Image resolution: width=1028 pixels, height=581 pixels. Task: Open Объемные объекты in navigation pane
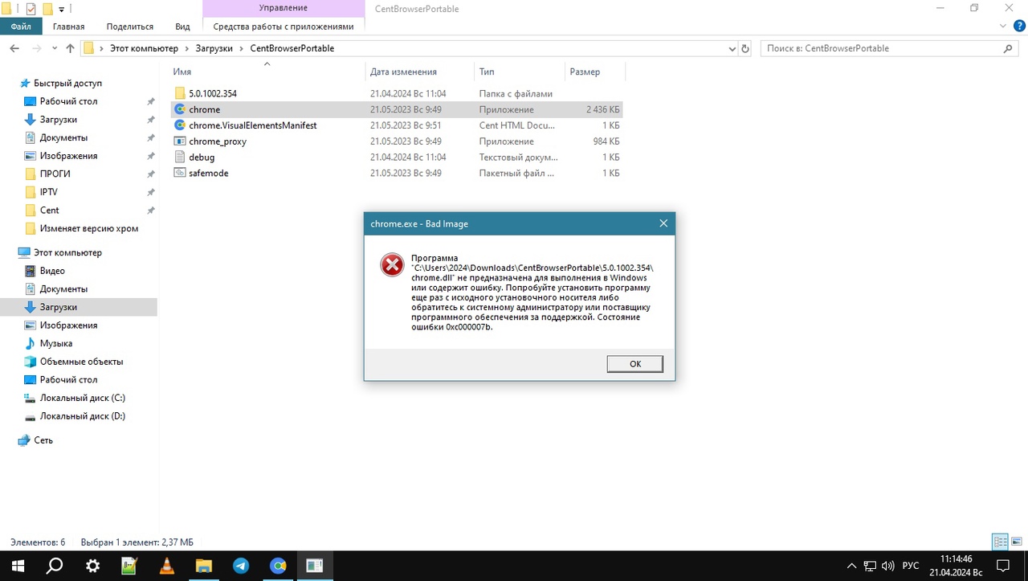[x=81, y=362]
